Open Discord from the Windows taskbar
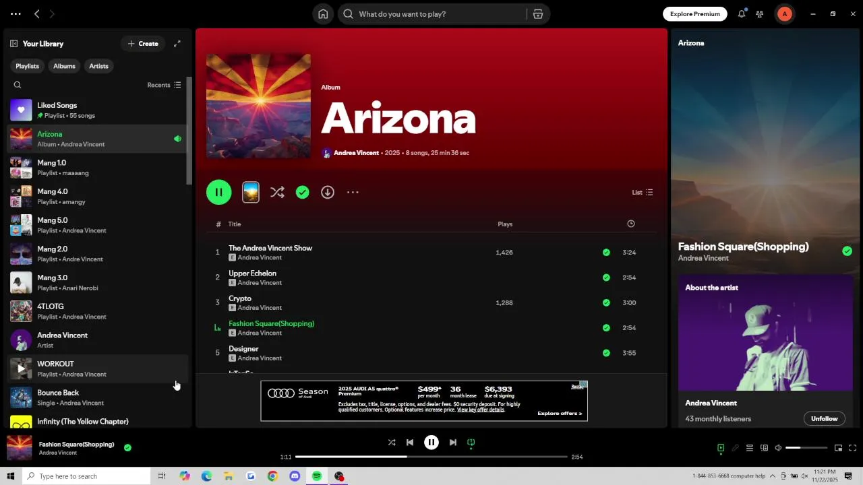Screen dimensions: 863x485 [295, 476]
